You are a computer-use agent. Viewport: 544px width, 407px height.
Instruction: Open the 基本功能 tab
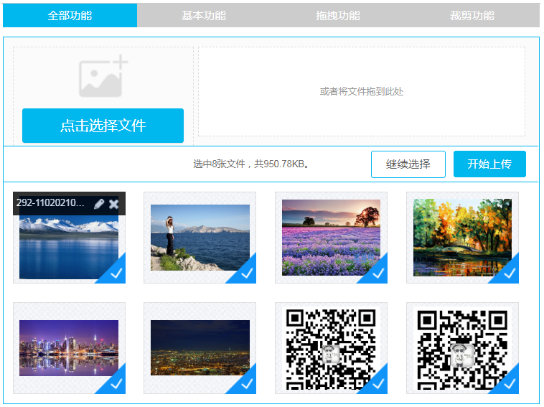(204, 15)
